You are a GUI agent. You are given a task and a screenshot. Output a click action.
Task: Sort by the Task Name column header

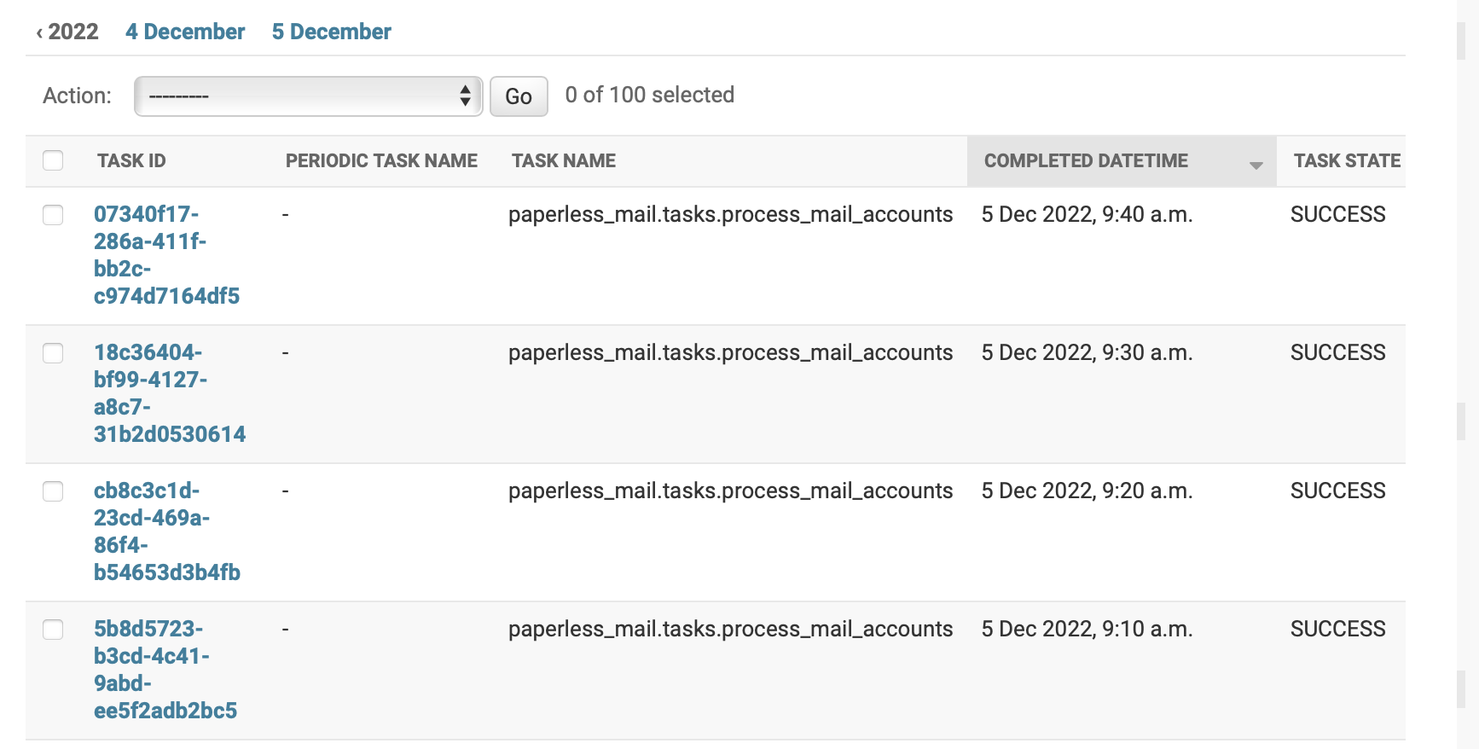click(x=563, y=160)
